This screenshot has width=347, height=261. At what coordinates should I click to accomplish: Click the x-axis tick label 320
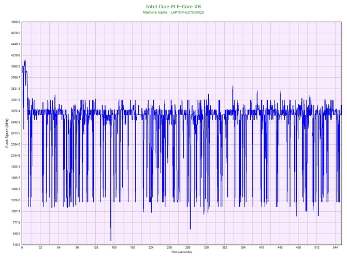(x=206, y=248)
